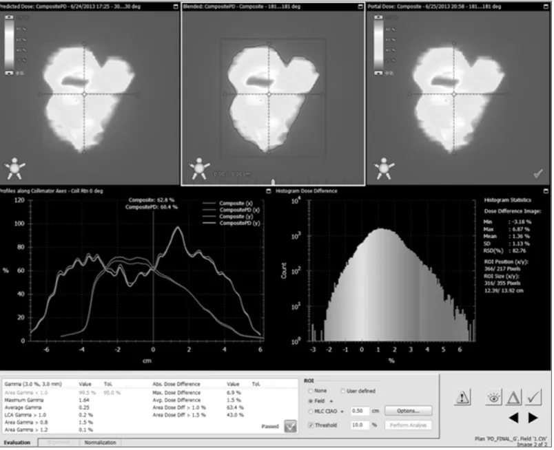Click the MLC CIAO margin field 0.50

coord(360,411)
